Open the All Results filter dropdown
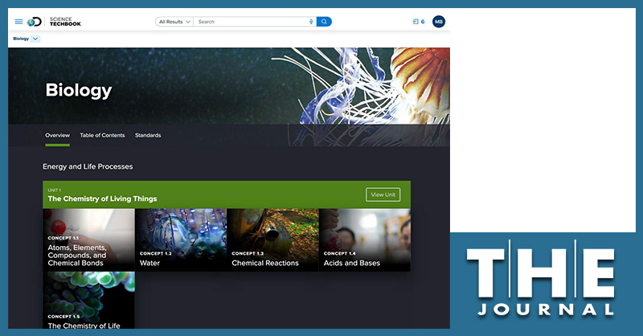This screenshot has width=643, height=336. click(174, 22)
